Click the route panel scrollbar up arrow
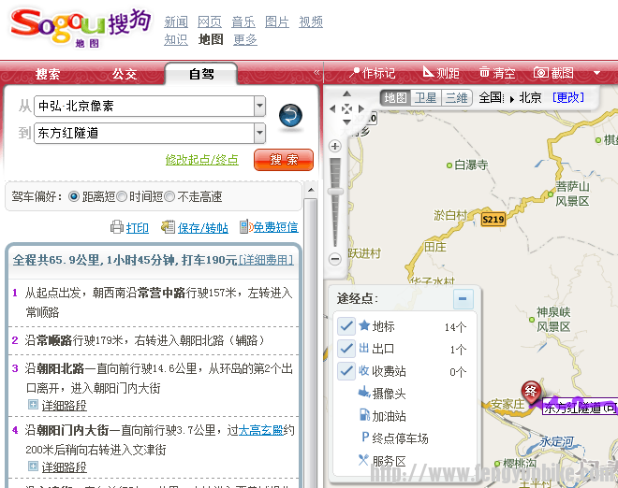The image size is (618, 488). pos(311,190)
